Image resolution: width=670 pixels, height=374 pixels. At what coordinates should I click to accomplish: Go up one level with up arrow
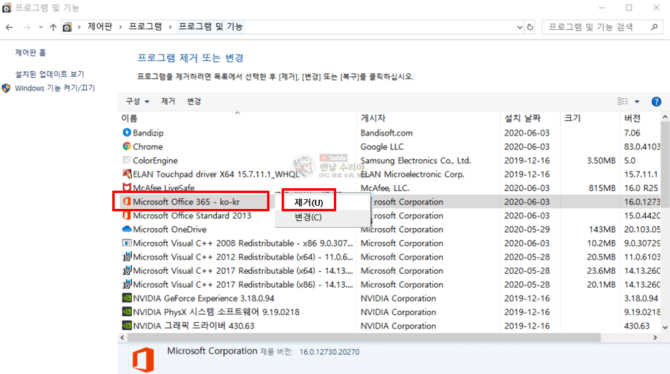(53, 27)
